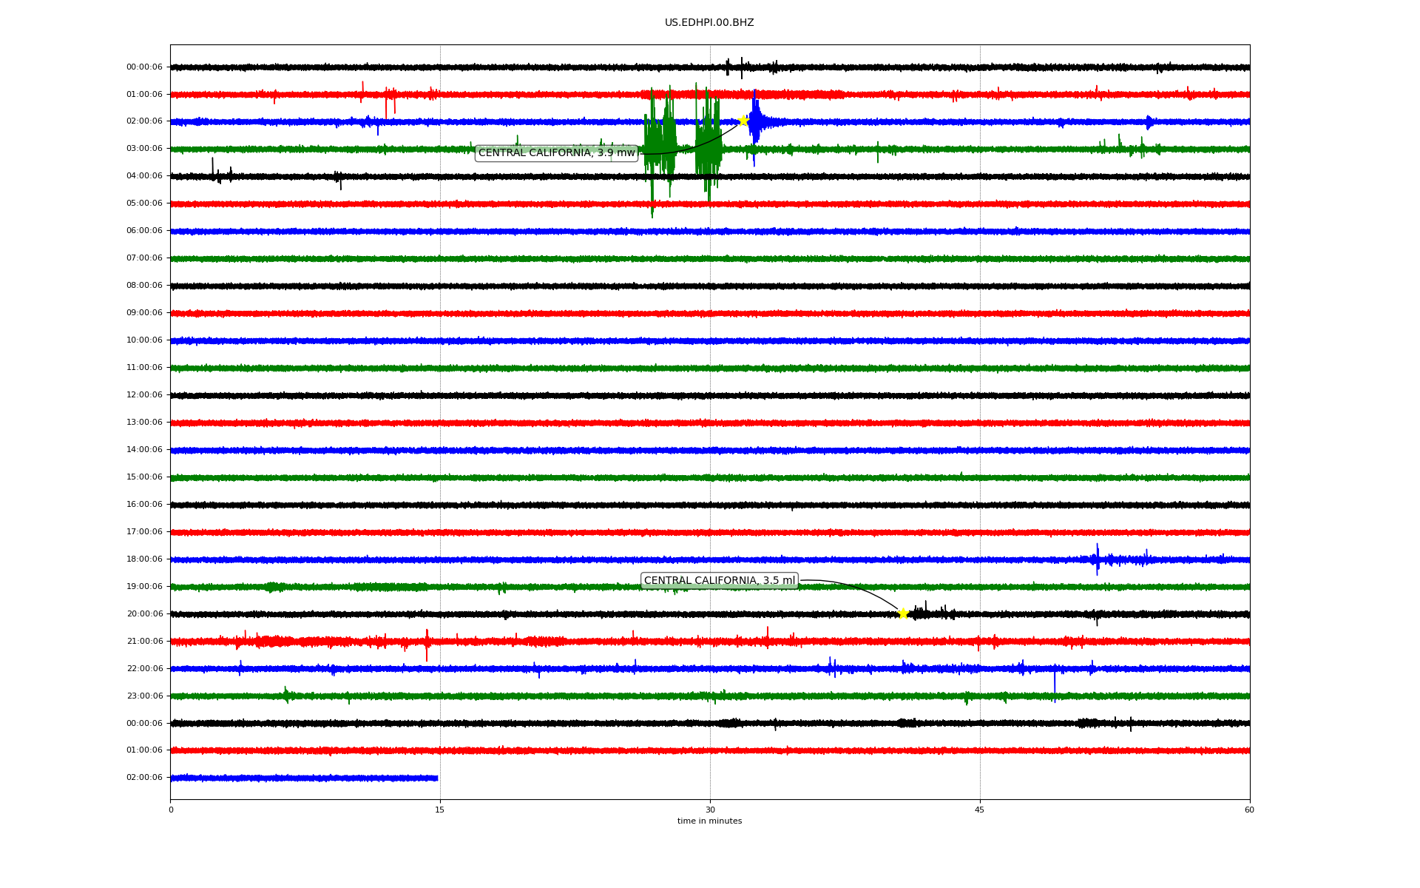Click the 23:00:06 row time label

pos(144,696)
